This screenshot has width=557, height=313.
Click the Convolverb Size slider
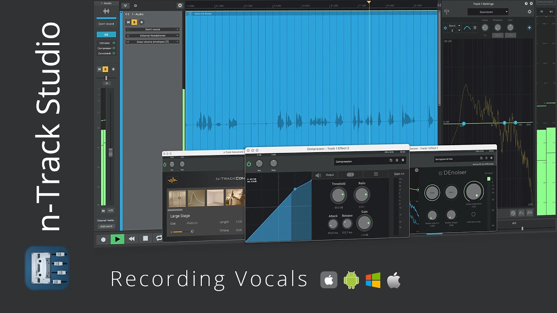(182, 232)
